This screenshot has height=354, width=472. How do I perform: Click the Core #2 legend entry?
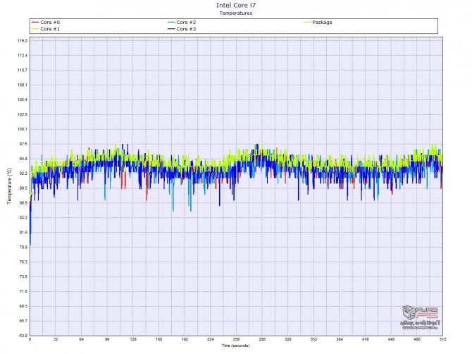pos(182,23)
